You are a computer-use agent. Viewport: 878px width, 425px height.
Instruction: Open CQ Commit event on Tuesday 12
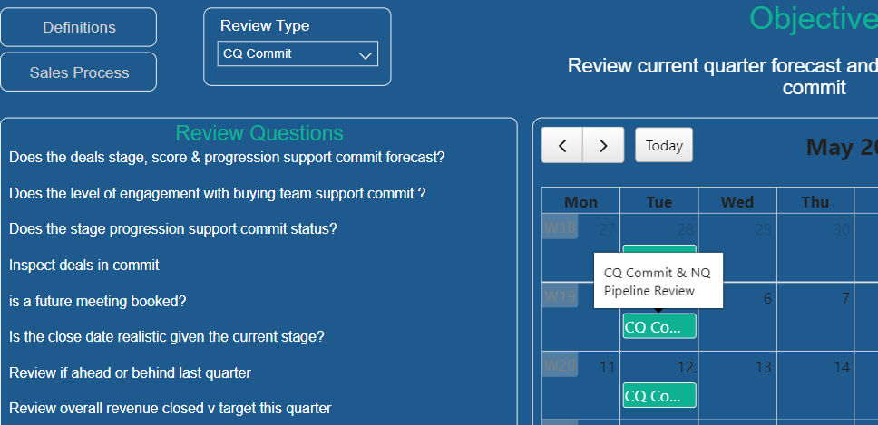pyautogui.click(x=659, y=395)
